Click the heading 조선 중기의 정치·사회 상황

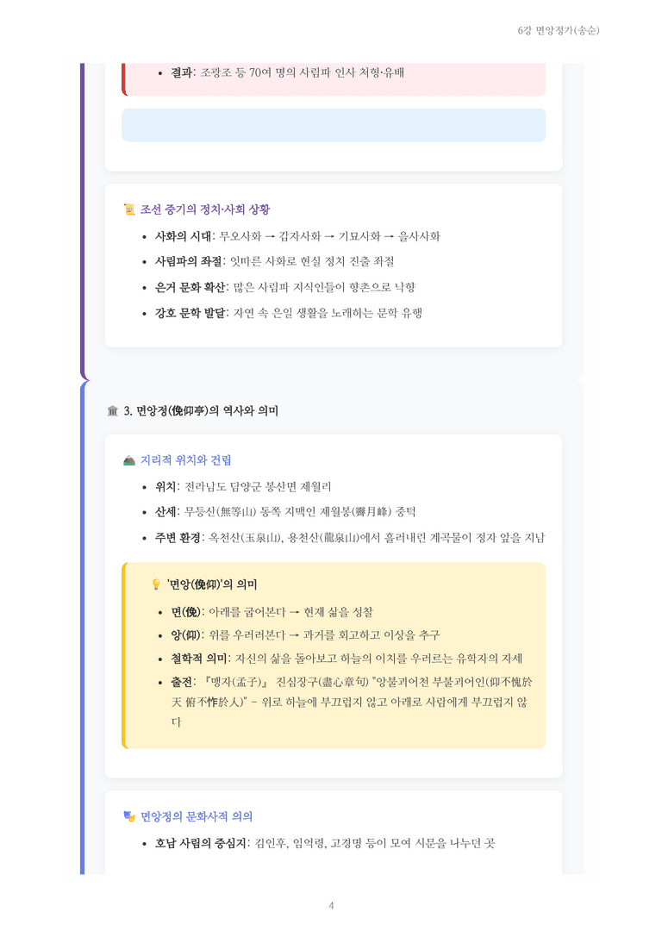point(205,209)
